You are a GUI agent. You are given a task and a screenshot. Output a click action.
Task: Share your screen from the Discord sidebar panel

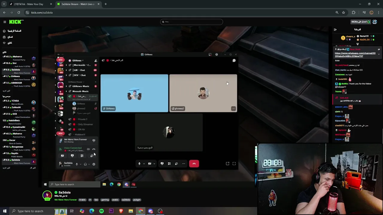(x=72, y=156)
